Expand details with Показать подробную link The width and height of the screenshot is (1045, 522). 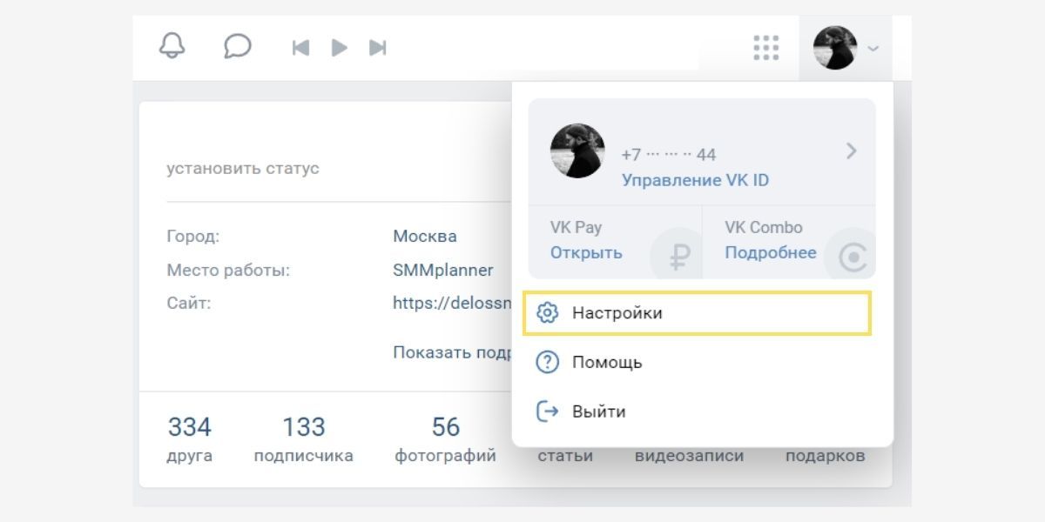pos(451,352)
